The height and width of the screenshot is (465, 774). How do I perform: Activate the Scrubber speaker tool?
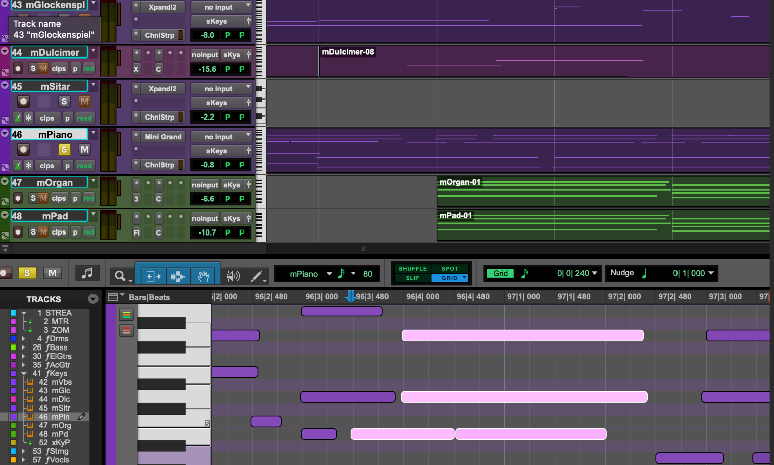point(232,276)
